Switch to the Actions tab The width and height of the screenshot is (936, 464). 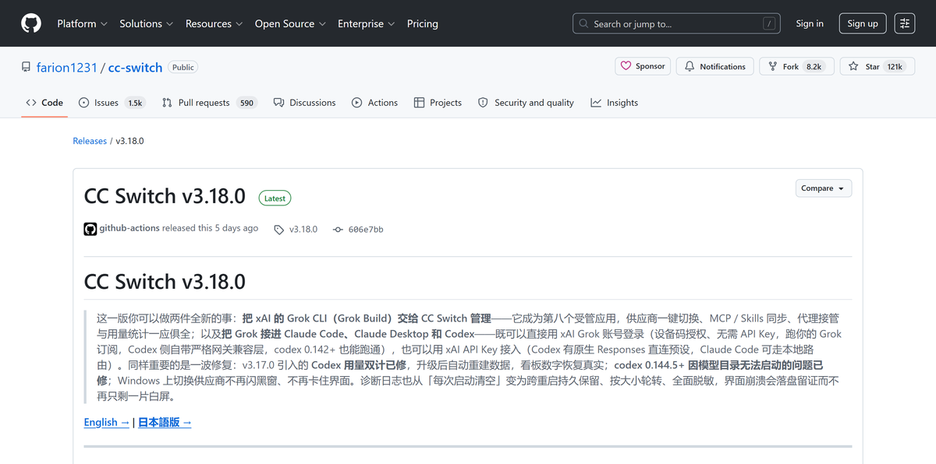point(375,103)
